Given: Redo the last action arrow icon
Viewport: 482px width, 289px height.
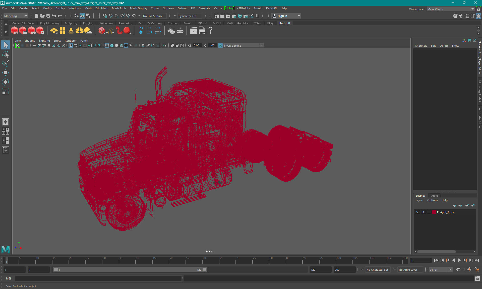Looking at the screenshot, I should point(60,16).
